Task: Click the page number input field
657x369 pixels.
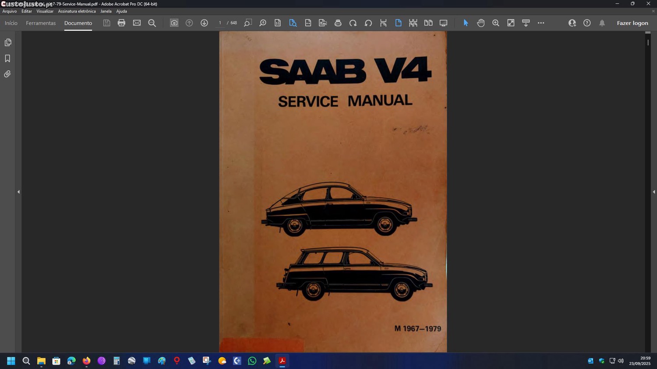Action: [x=220, y=23]
